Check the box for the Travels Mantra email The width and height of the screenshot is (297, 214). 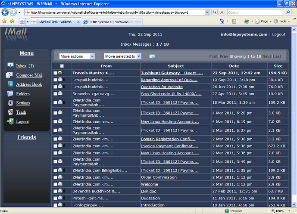(x=55, y=73)
